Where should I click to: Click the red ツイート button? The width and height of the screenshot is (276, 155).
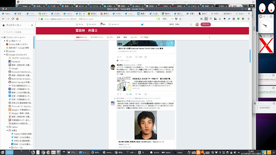coord(206,25)
